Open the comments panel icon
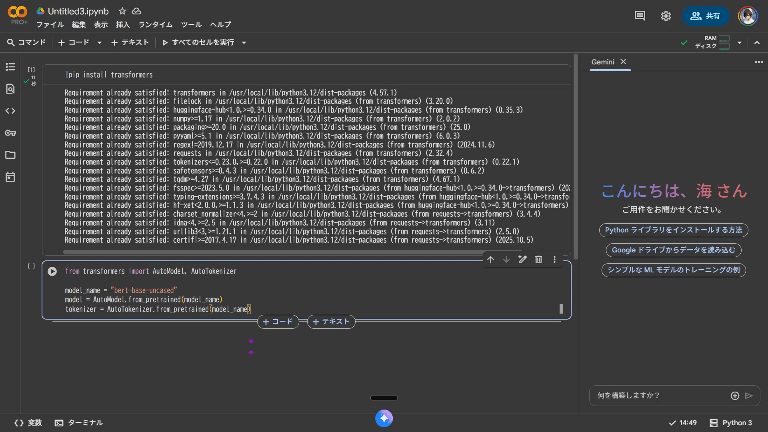 point(640,16)
